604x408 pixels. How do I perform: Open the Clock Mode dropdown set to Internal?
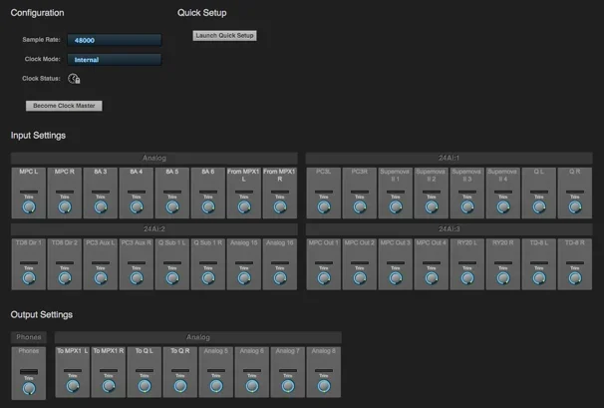click(115, 60)
